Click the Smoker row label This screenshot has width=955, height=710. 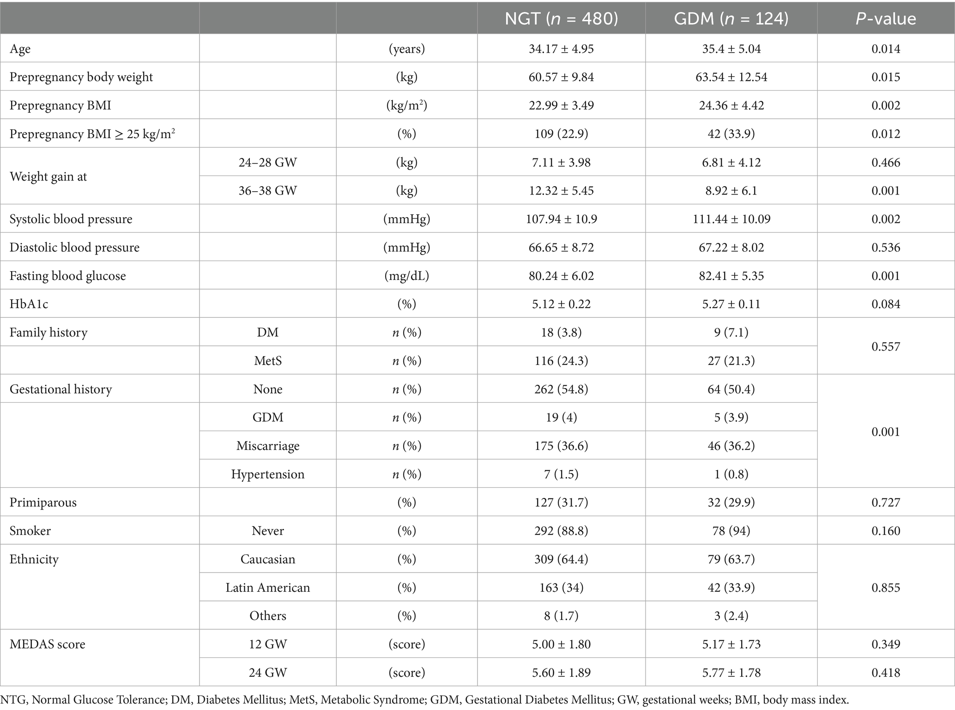[30, 531]
